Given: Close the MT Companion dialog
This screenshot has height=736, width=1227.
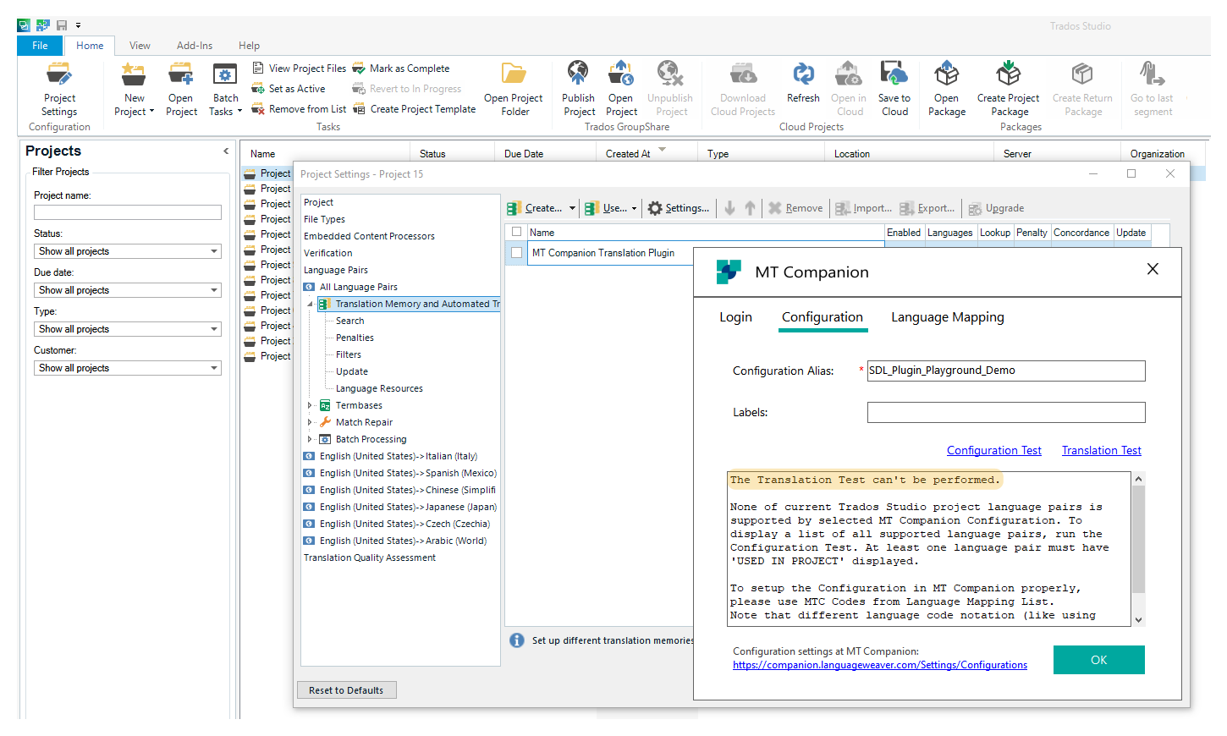Looking at the screenshot, I should click(1153, 269).
